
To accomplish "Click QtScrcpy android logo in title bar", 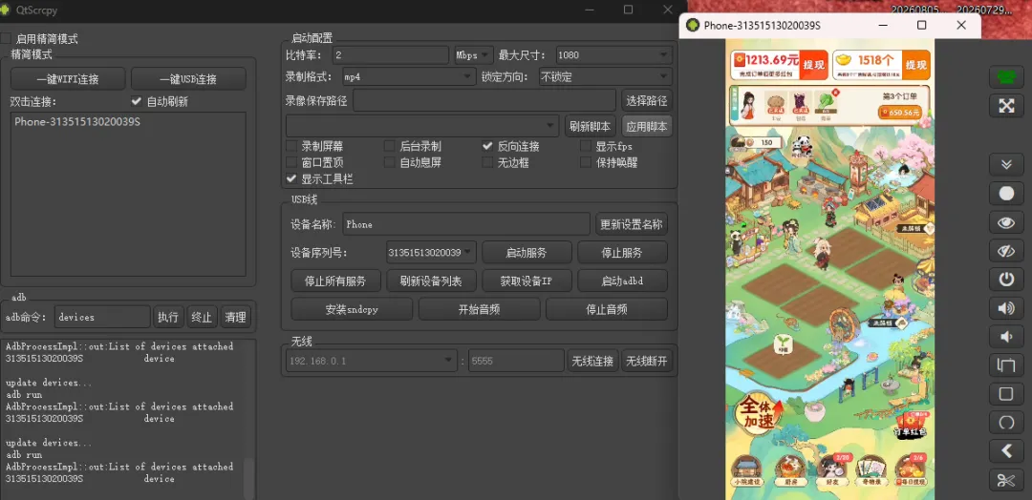I will click(x=7, y=10).
